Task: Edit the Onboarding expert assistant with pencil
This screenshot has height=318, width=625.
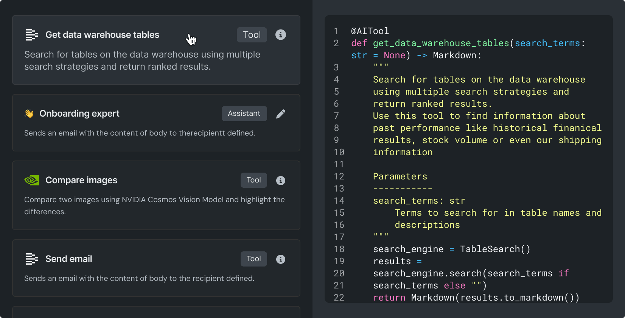Action: point(280,114)
